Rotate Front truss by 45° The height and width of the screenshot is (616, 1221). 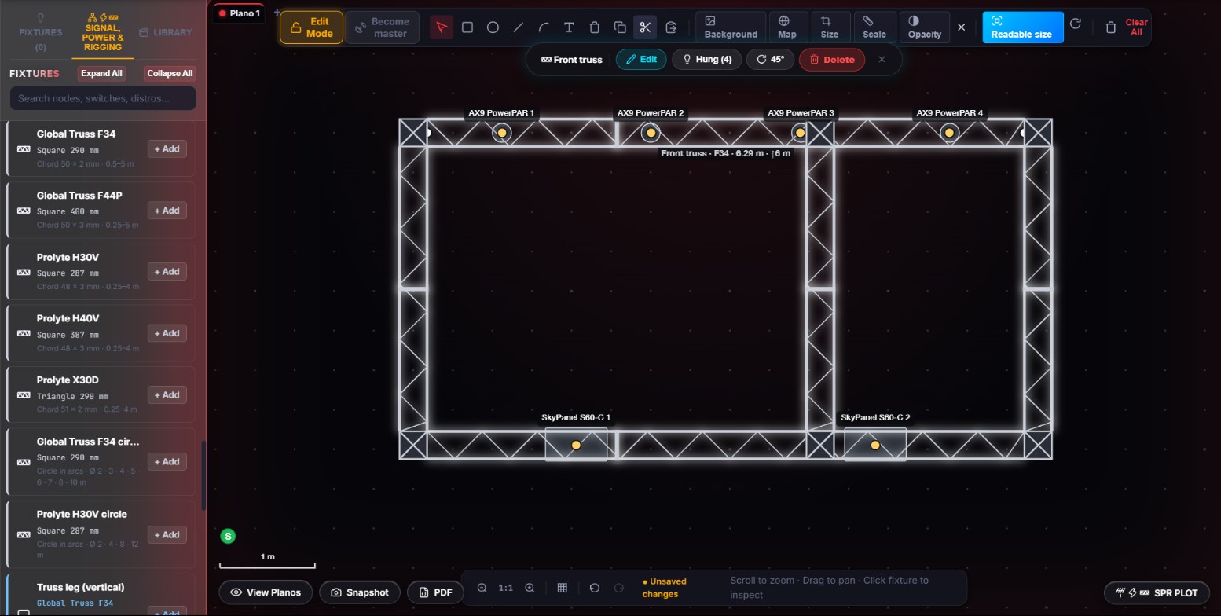[770, 59]
